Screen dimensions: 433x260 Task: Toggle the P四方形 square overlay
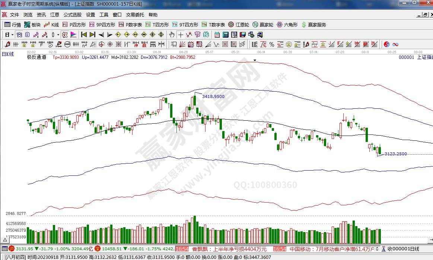click(74, 25)
